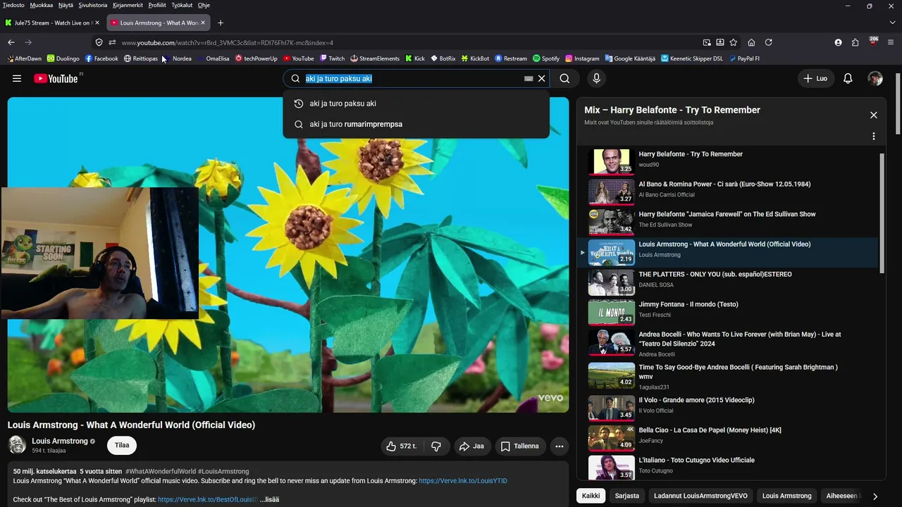
Task: Select the Louis Armstrong filter chip
Action: [786, 496]
